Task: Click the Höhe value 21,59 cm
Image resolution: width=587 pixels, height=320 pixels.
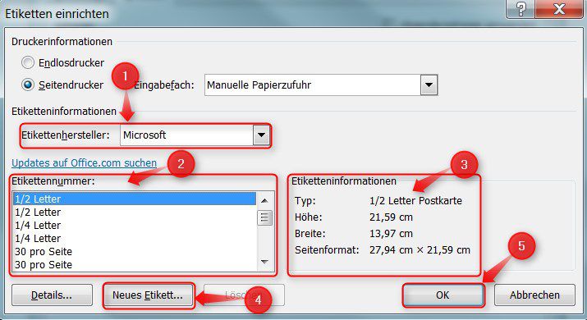Action: 391,217
